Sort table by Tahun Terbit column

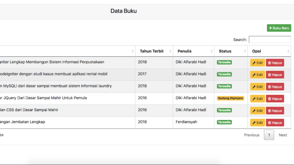(154, 51)
